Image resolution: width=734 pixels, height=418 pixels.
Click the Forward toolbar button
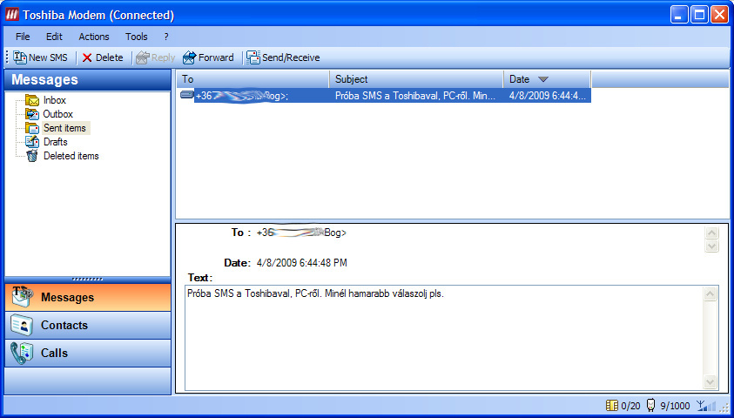pyautogui.click(x=208, y=57)
